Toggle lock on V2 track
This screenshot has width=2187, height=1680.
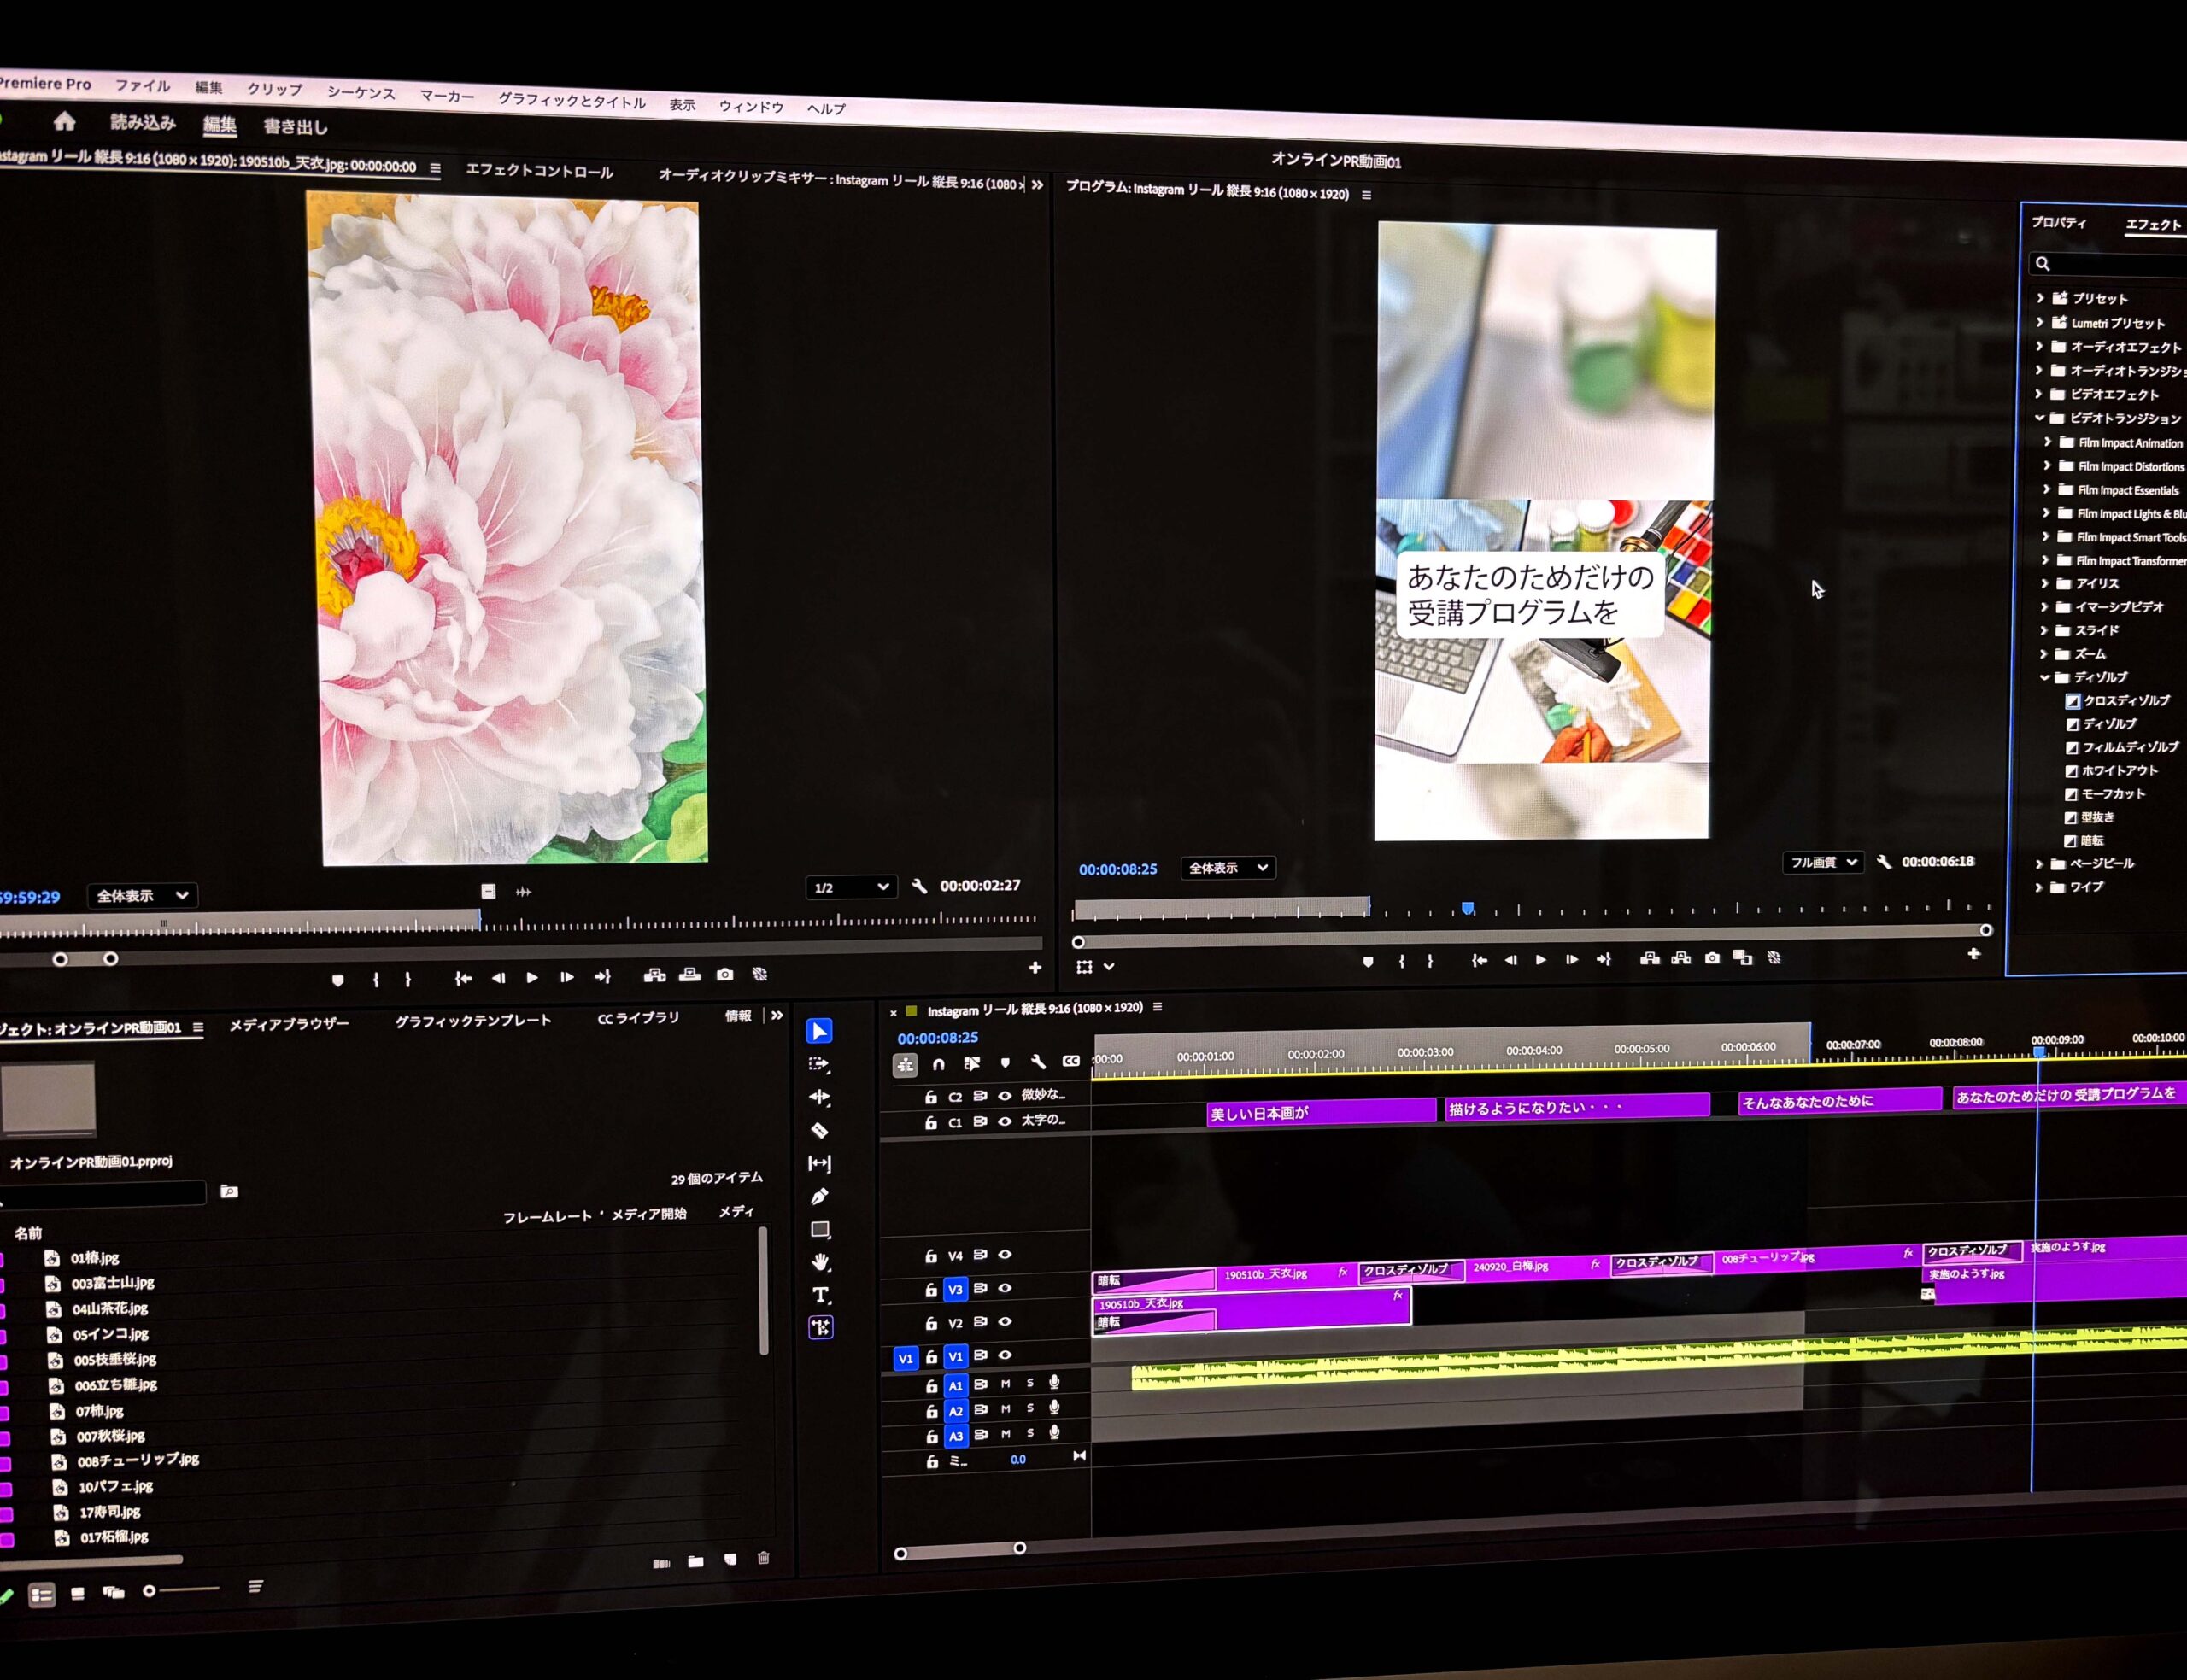click(931, 1324)
